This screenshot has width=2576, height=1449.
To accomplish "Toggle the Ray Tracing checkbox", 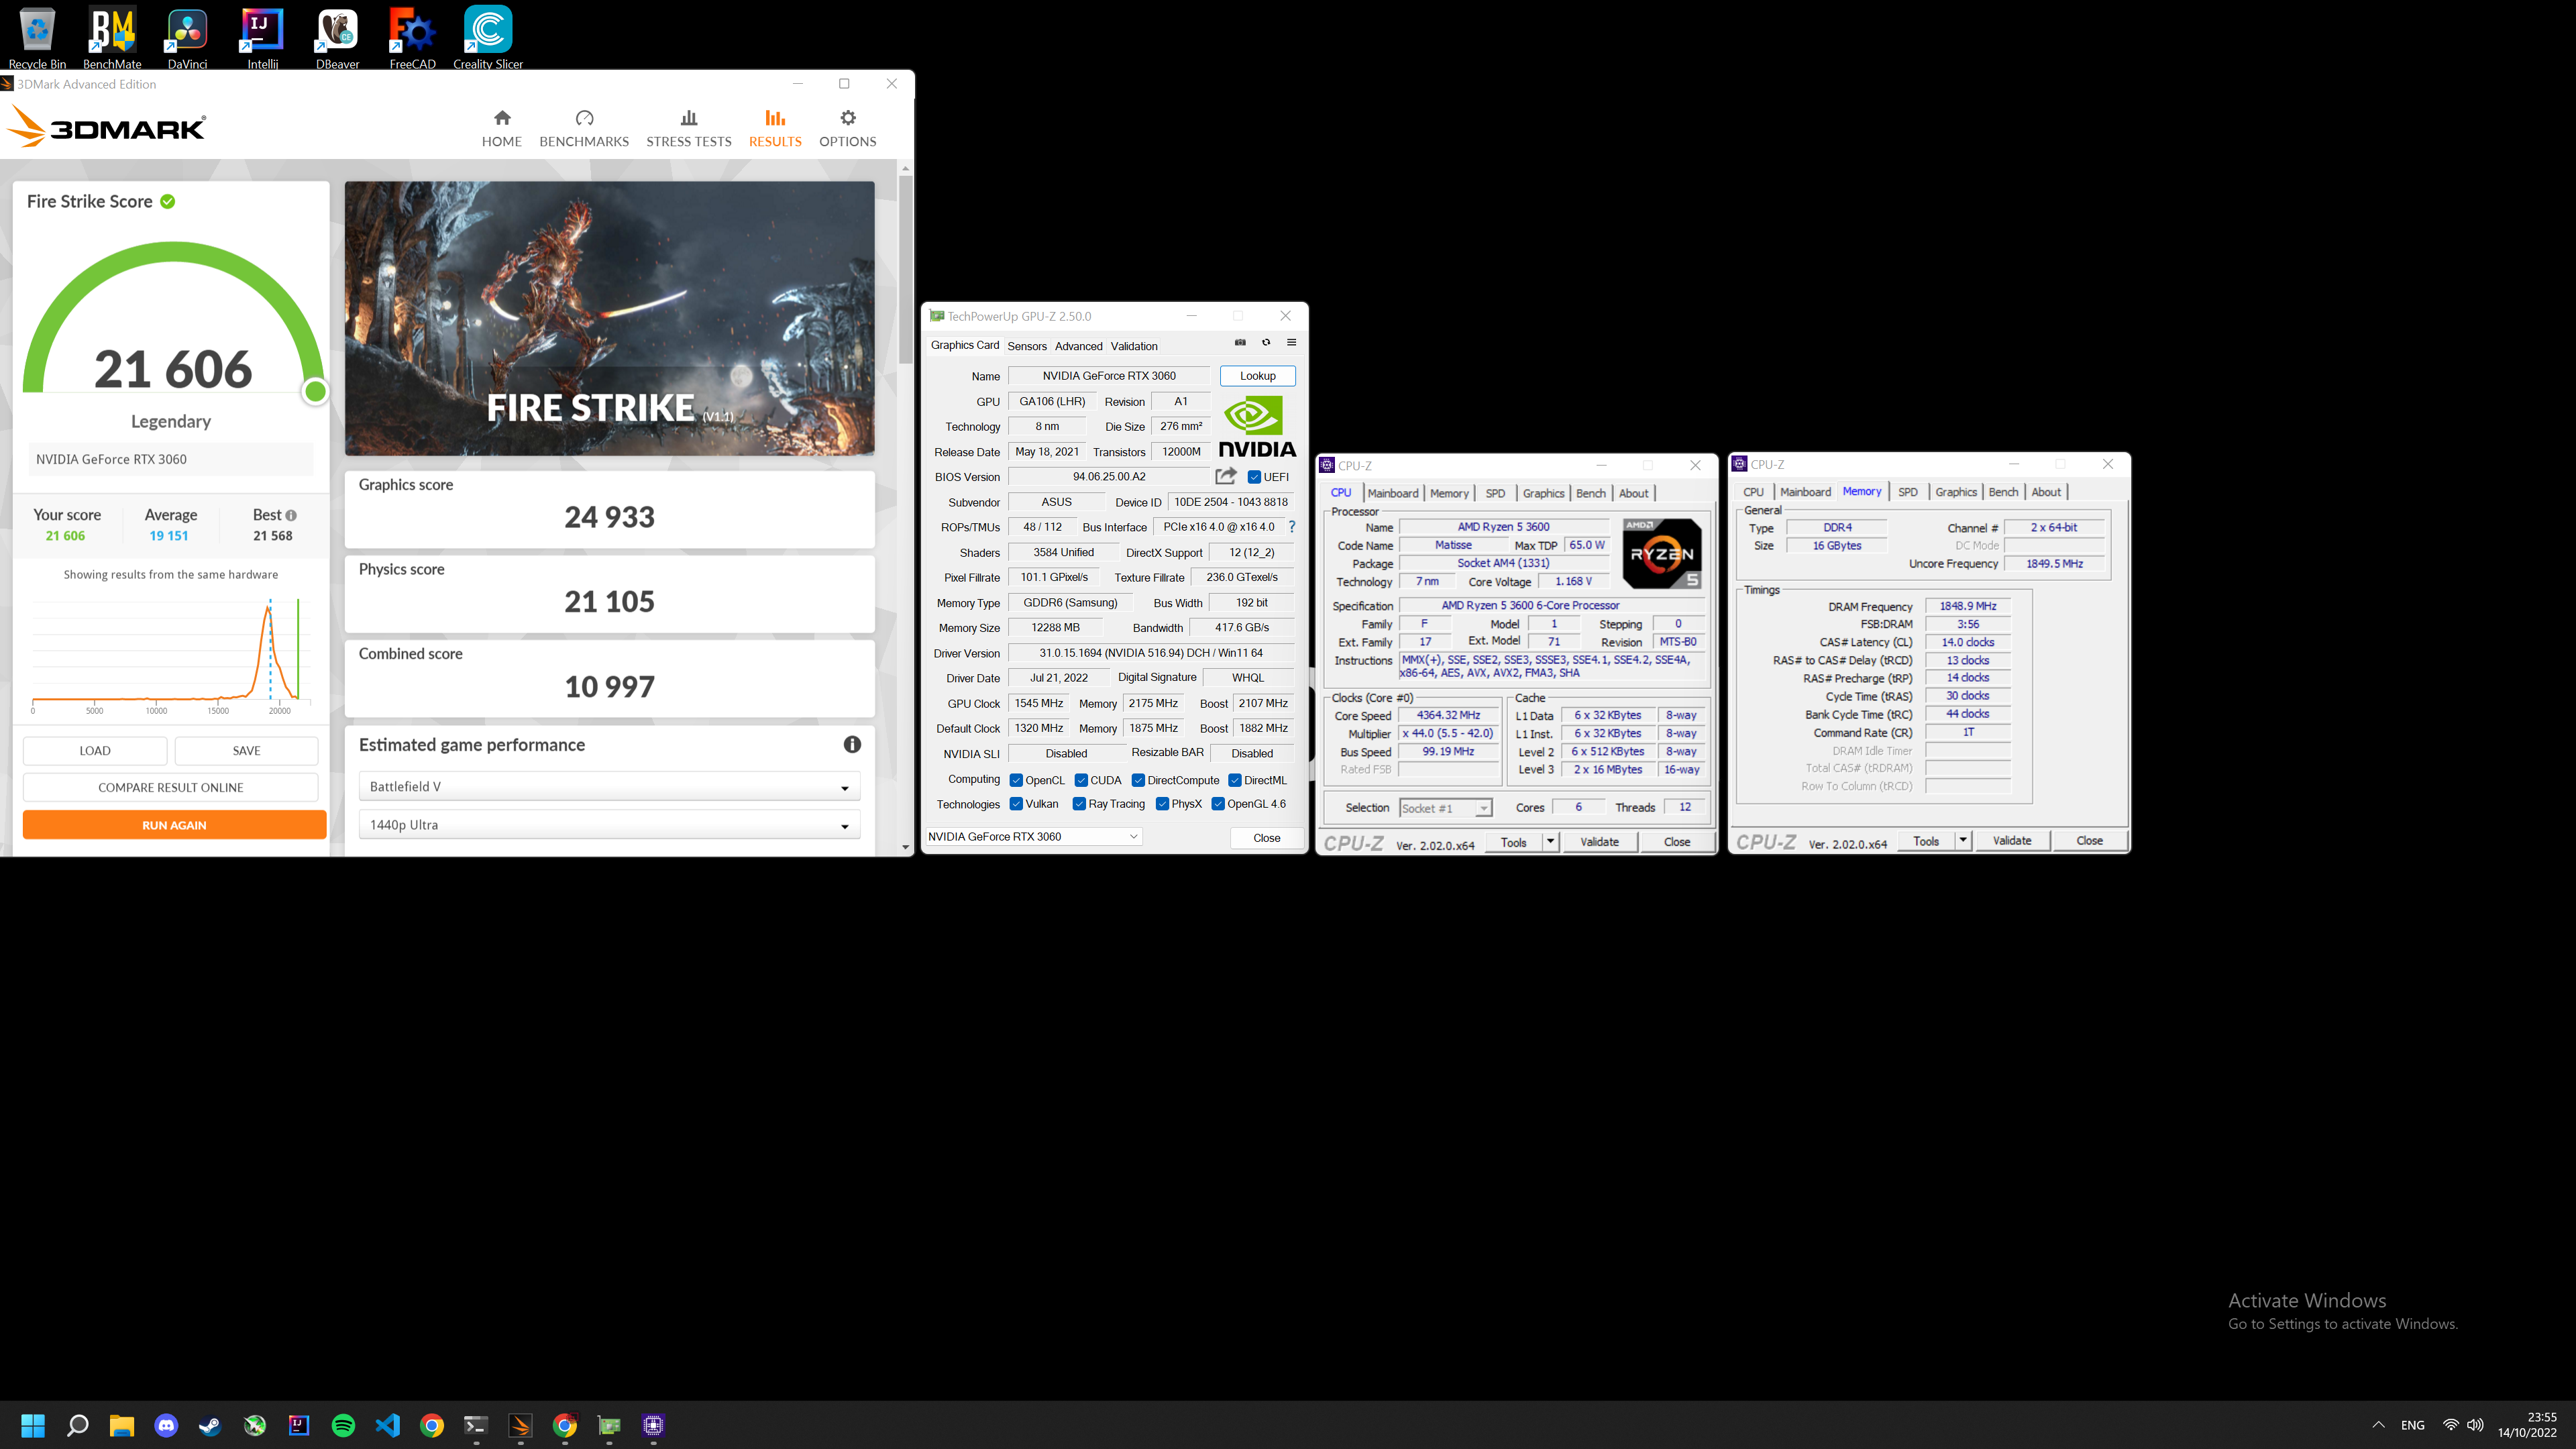I will pyautogui.click(x=1079, y=804).
